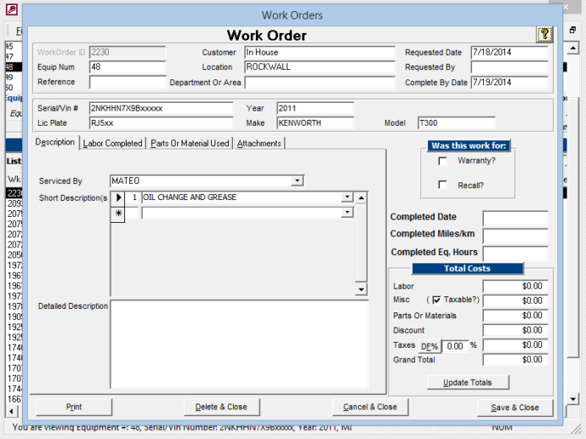Click the Parts Or Materials cost field
Viewport: 586px width, 439px height.
point(515,316)
